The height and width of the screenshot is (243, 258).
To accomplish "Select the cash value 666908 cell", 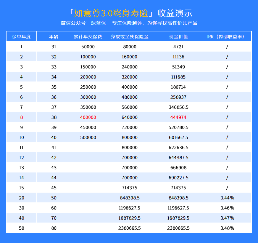I will pyautogui.click(x=178, y=168).
